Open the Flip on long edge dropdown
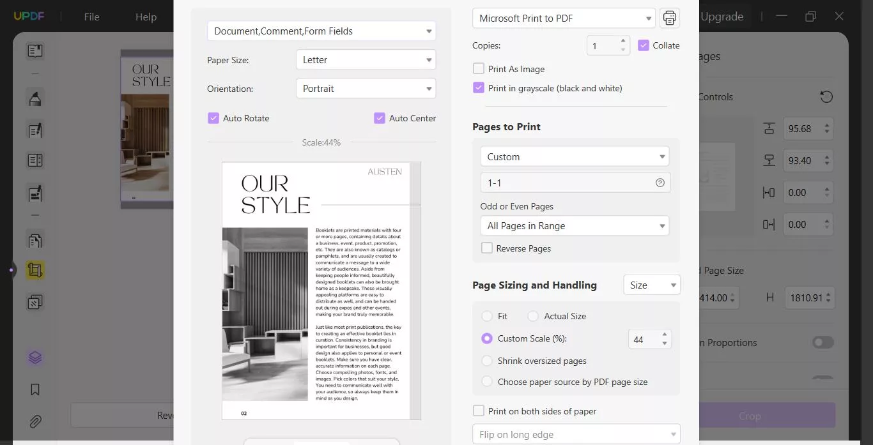The width and height of the screenshot is (873, 445). tap(576, 434)
